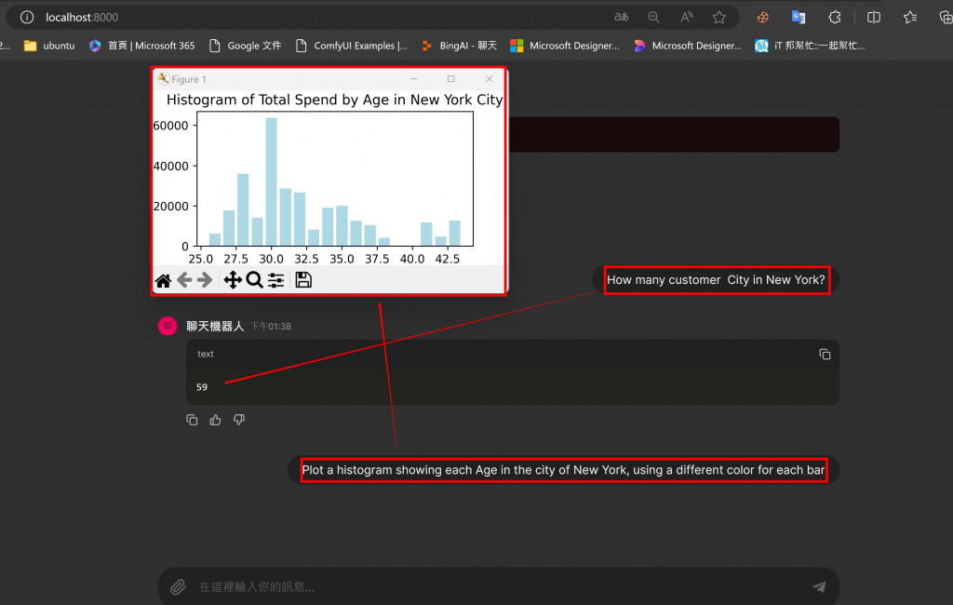
Task: Toggle browser split screen
Action: (x=873, y=17)
